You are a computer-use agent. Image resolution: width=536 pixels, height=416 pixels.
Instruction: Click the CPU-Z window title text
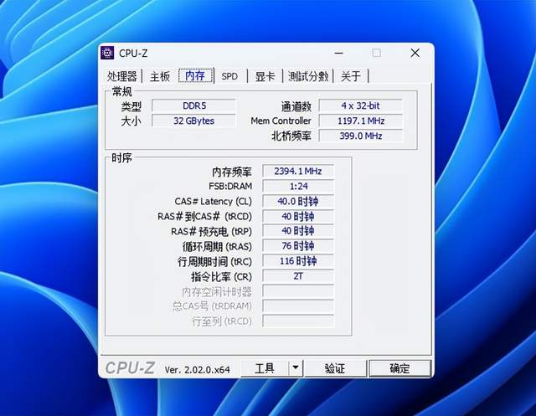point(133,54)
